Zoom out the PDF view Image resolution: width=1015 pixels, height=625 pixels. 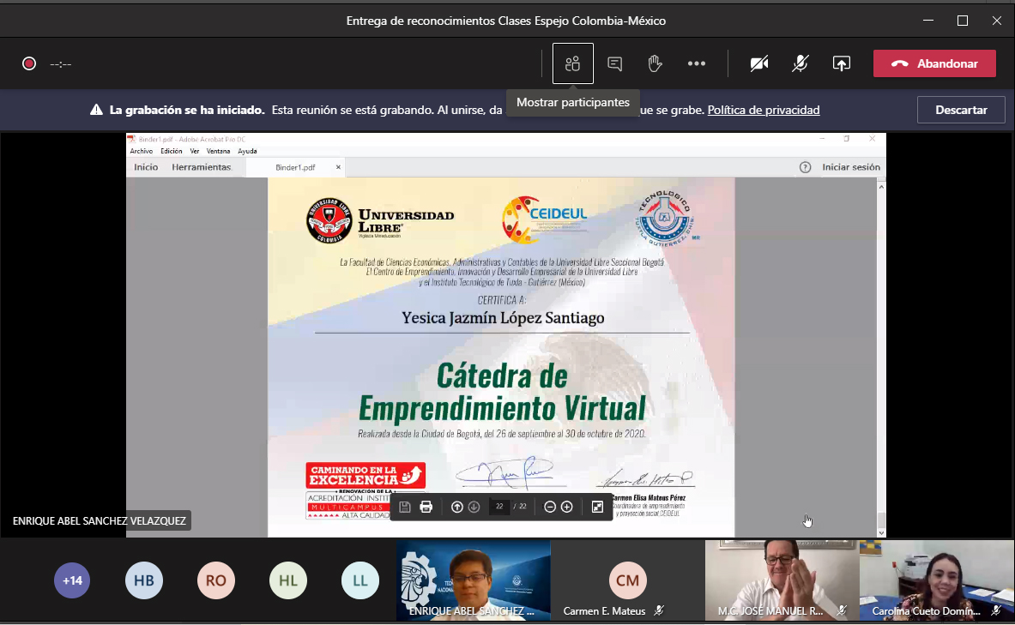point(550,507)
